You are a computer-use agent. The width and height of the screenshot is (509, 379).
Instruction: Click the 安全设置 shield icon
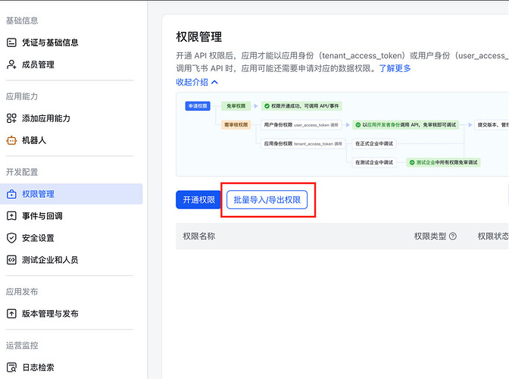click(x=11, y=238)
